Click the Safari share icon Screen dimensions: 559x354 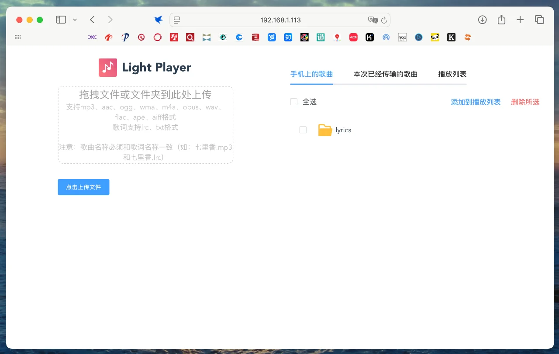(x=501, y=20)
